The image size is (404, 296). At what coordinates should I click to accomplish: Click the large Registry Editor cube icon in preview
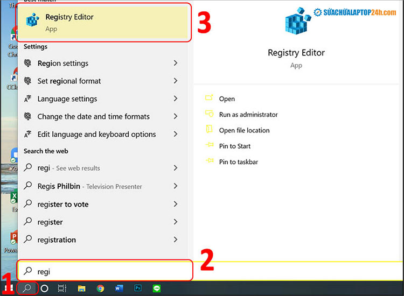(297, 21)
